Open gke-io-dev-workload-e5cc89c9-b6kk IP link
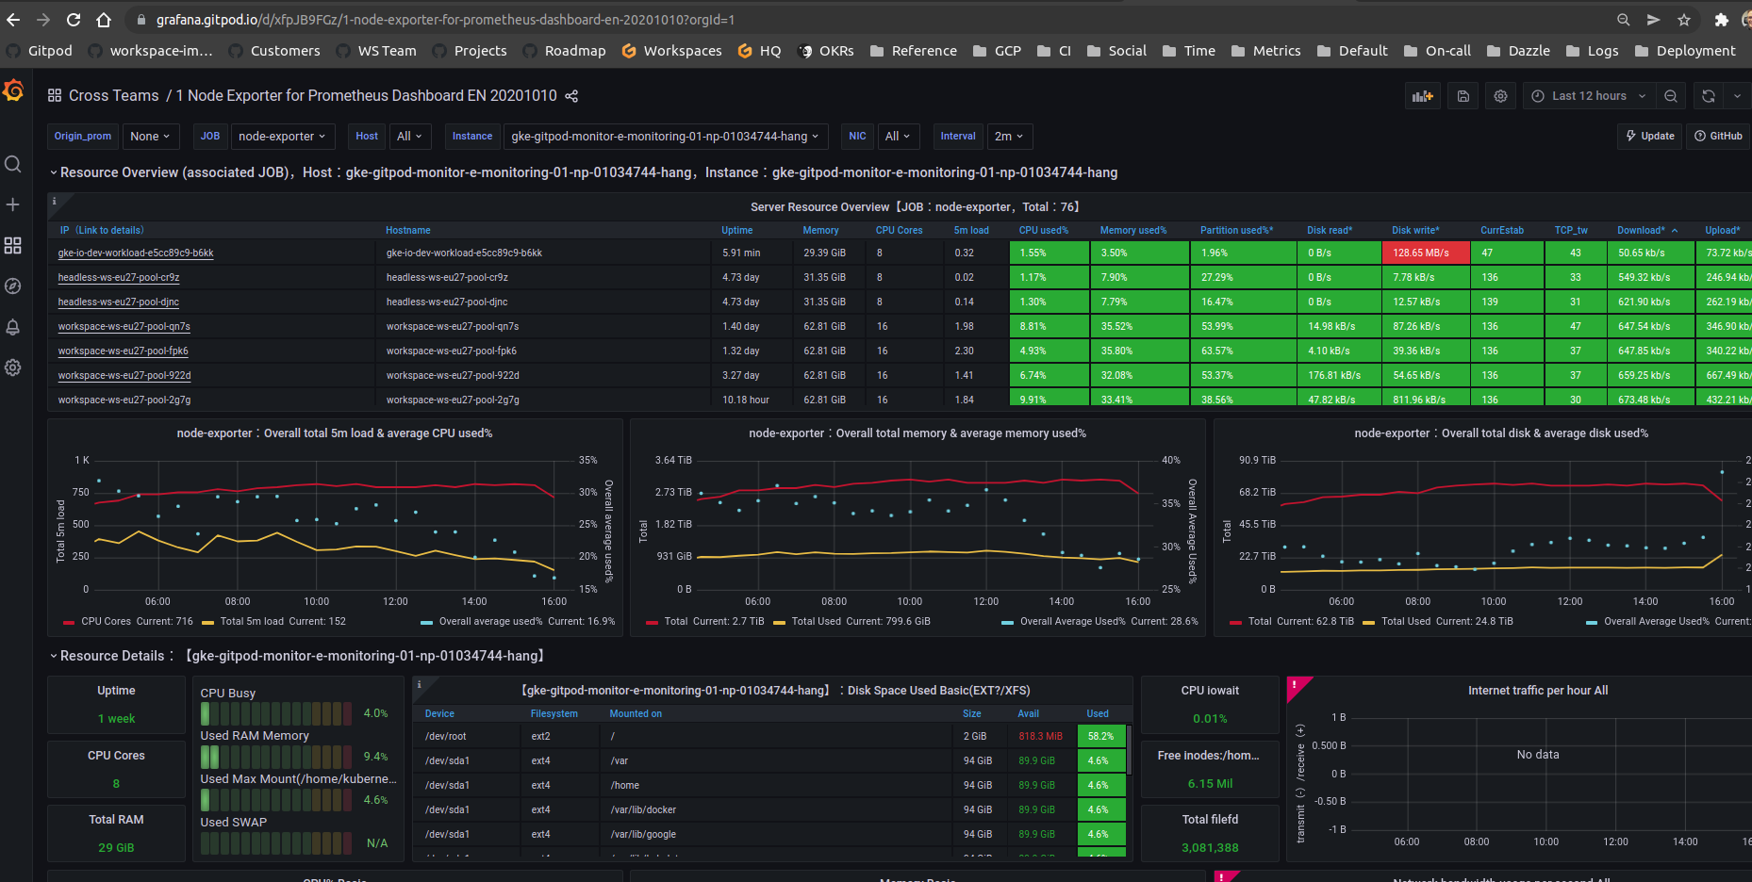Viewport: 1752px width, 882px height. coord(136,253)
